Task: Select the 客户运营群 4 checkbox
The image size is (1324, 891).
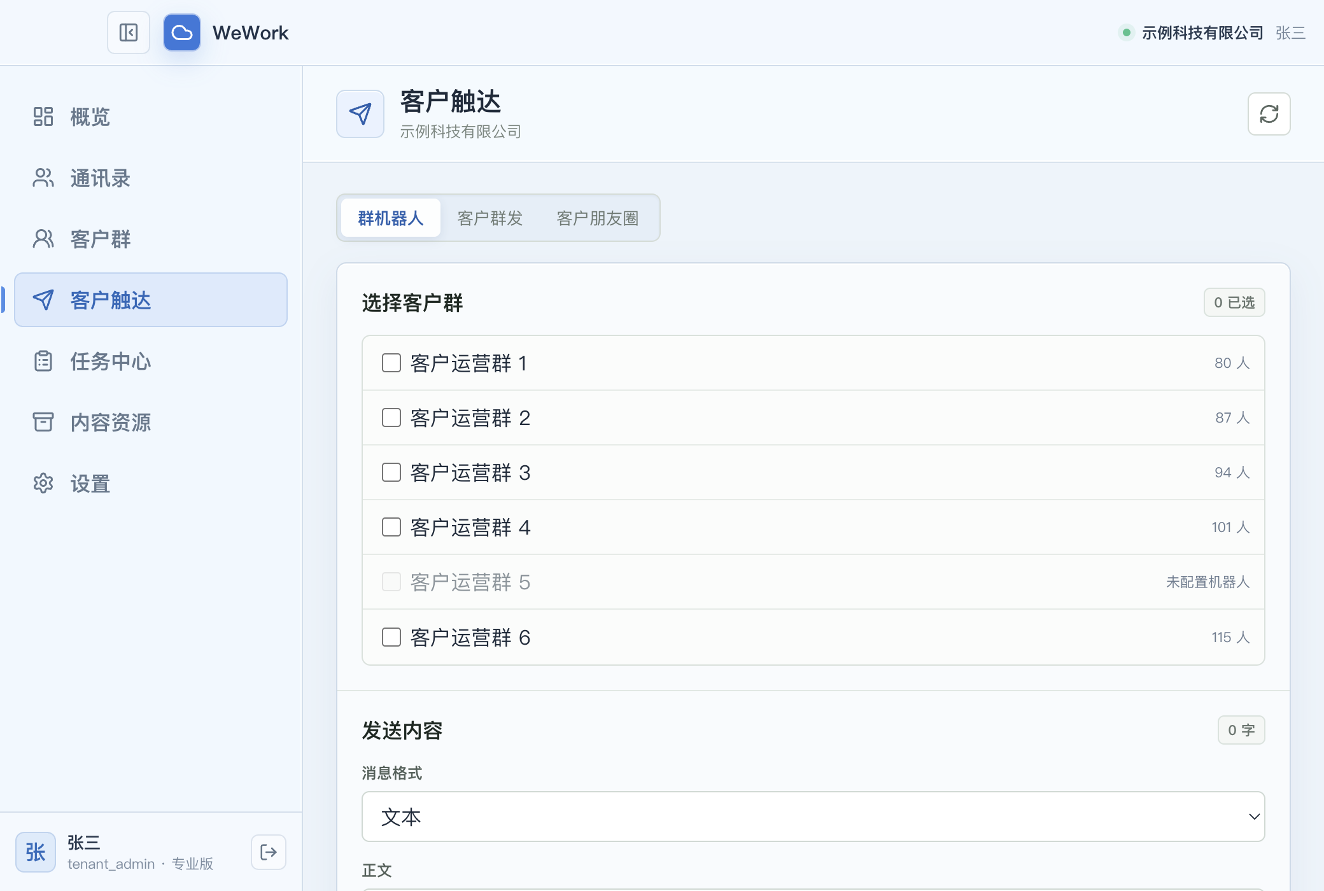Action: tap(391, 527)
